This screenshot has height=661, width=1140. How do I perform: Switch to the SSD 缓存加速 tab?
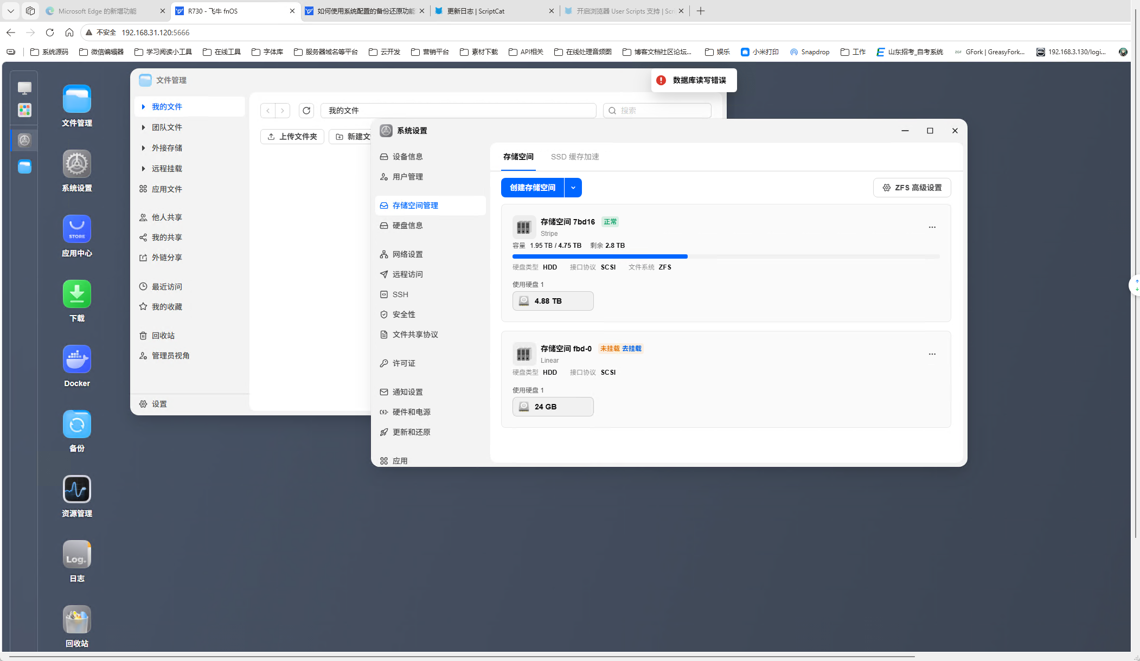[x=575, y=157]
